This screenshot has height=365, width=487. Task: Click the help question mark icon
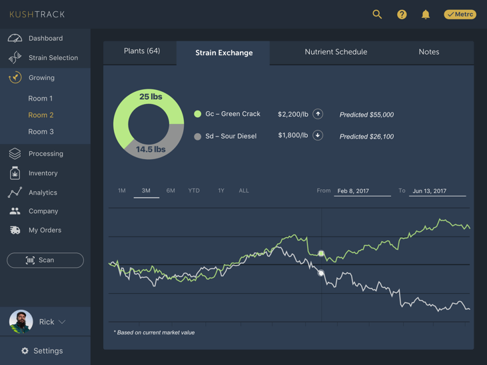point(402,14)
